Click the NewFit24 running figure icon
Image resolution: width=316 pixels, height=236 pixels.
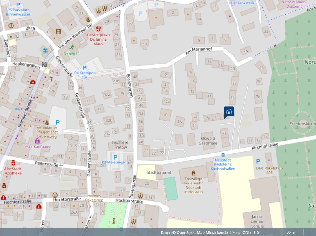72,47
